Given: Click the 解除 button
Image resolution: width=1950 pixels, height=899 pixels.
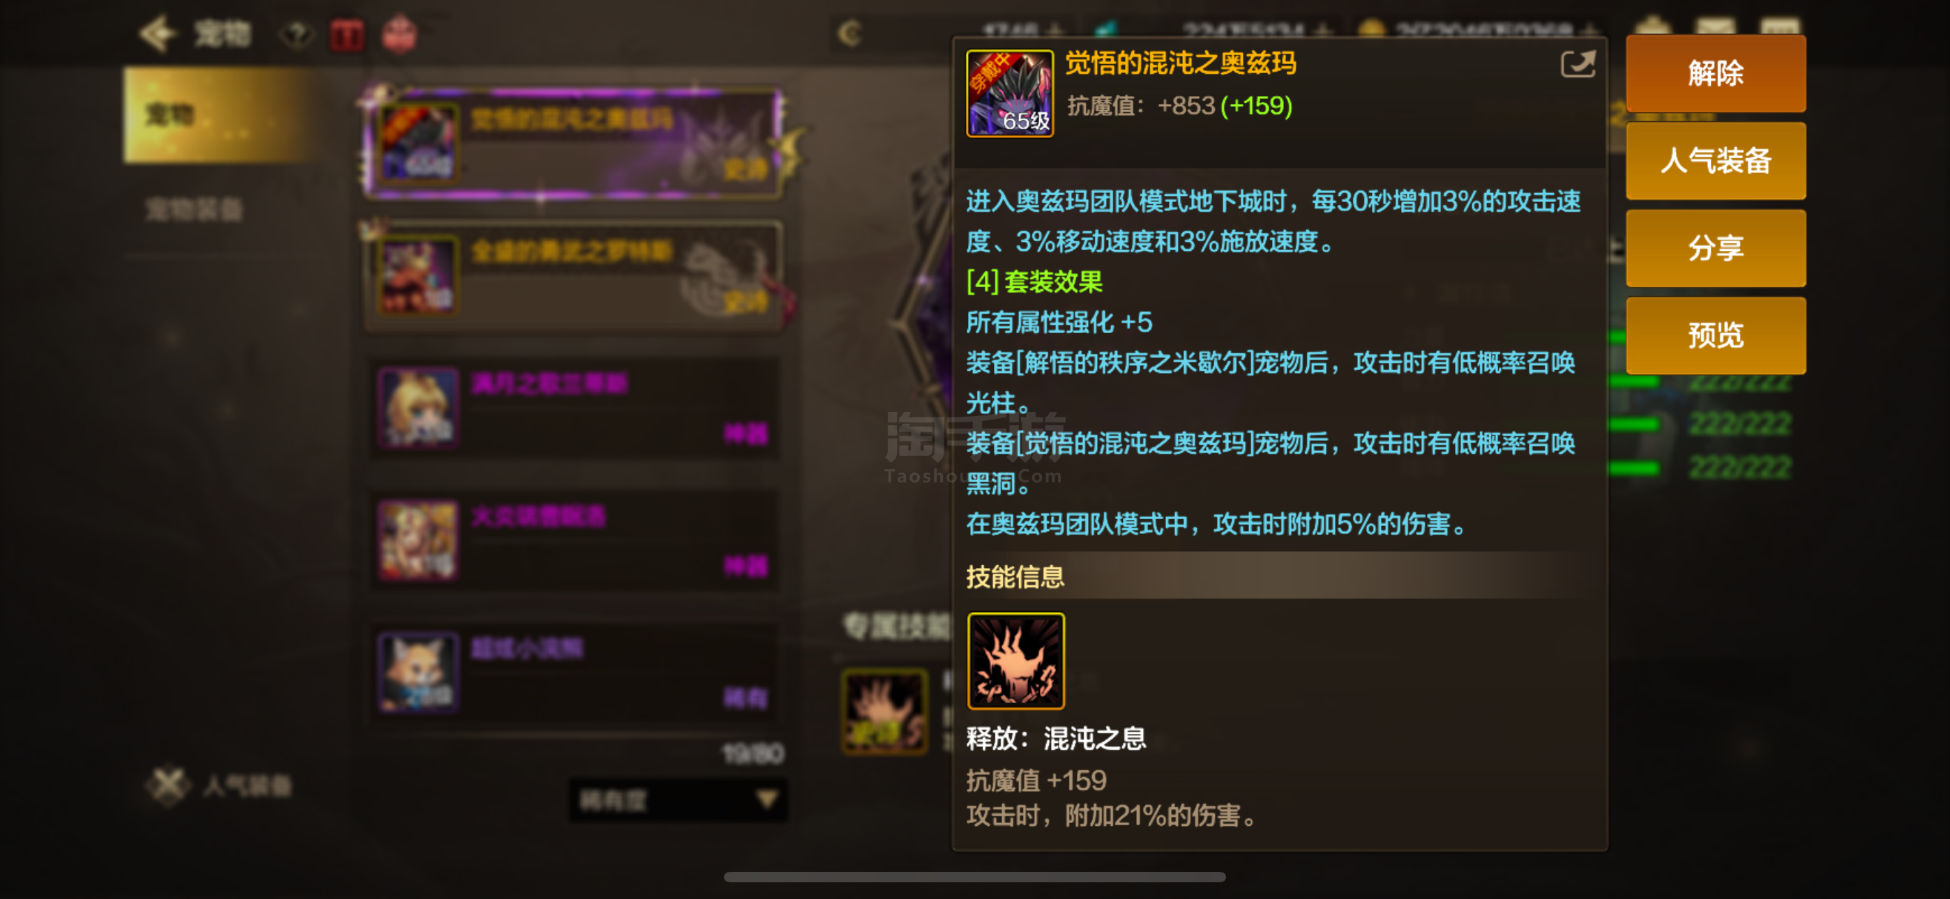Looking at the screenshot, I should coord(1716,73).
